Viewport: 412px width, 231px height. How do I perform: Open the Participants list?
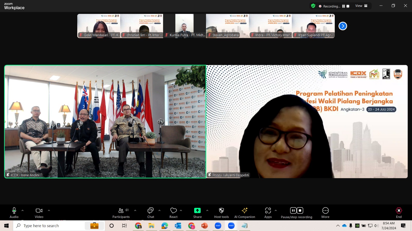pyautogui.click(x=121, y=213)
